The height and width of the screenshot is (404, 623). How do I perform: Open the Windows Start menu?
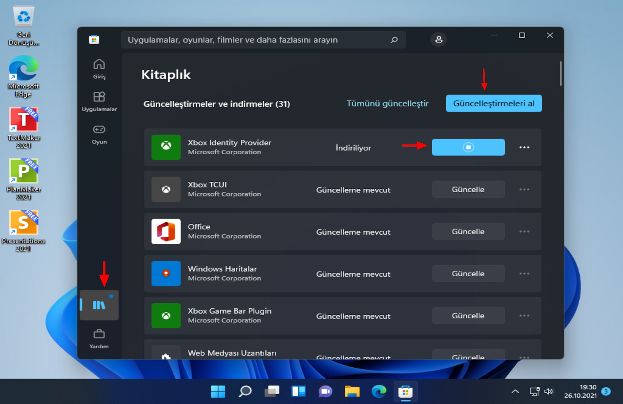tap(218, 392)
